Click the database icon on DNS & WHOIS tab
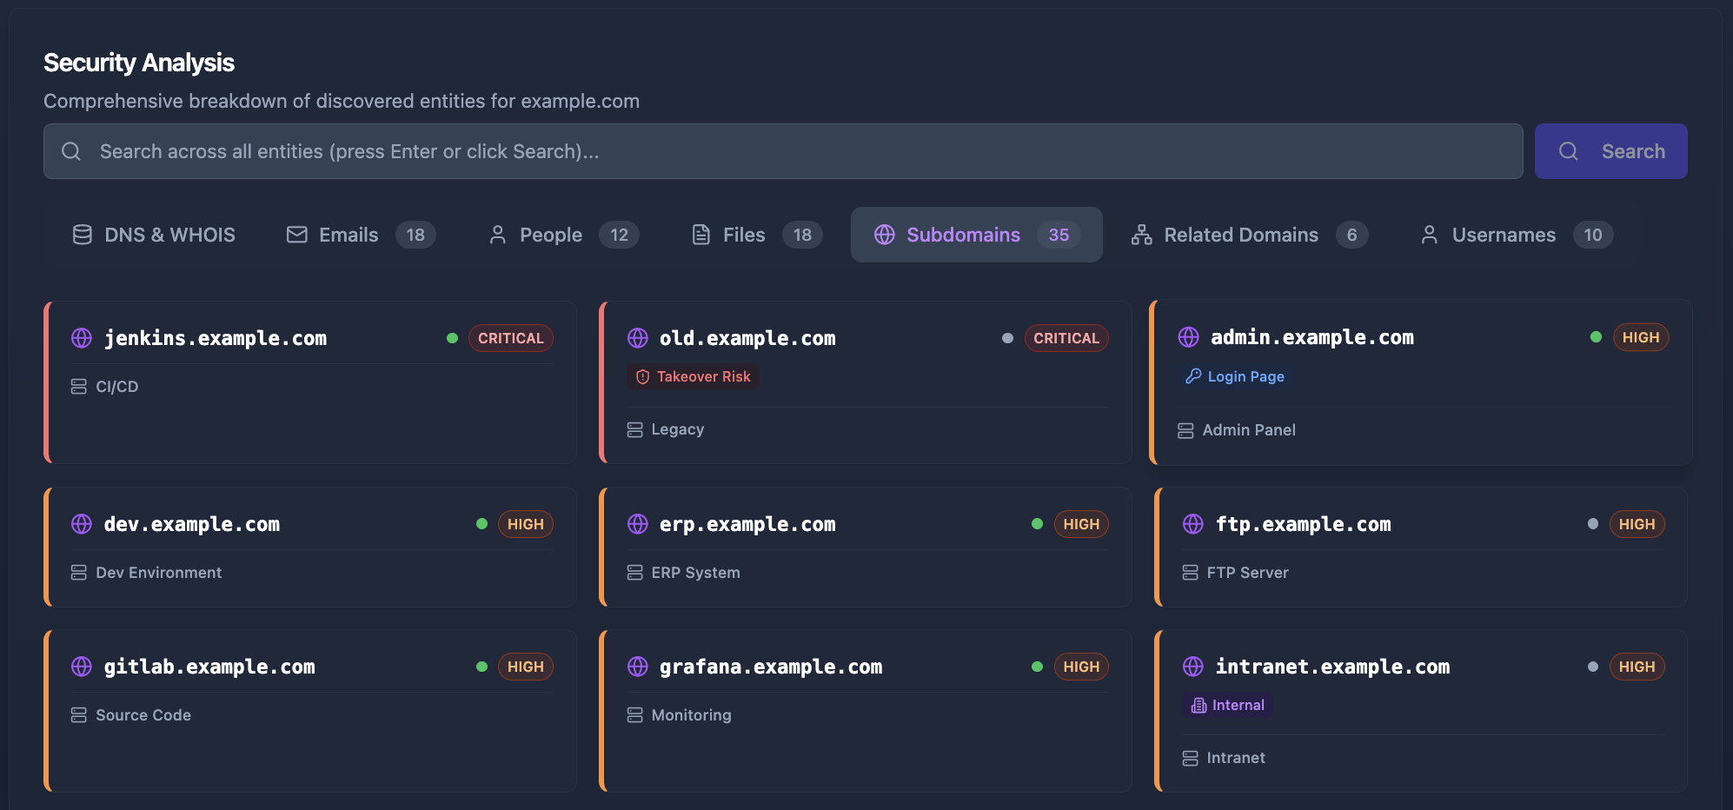 [82, 235]
